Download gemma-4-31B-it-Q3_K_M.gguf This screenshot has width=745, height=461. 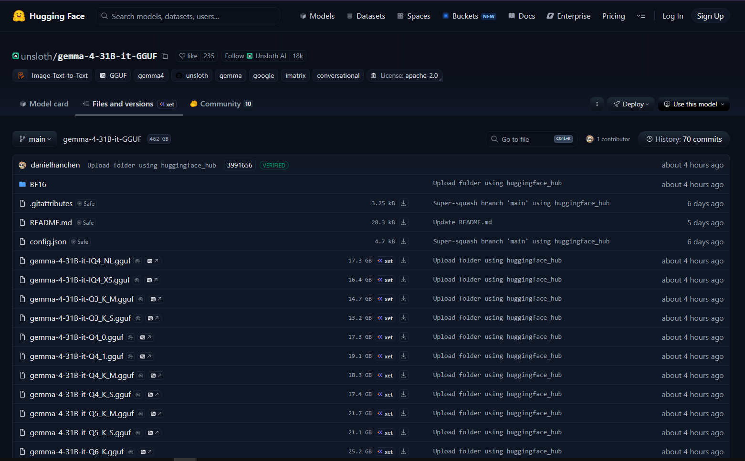click(x=404, y=299)
